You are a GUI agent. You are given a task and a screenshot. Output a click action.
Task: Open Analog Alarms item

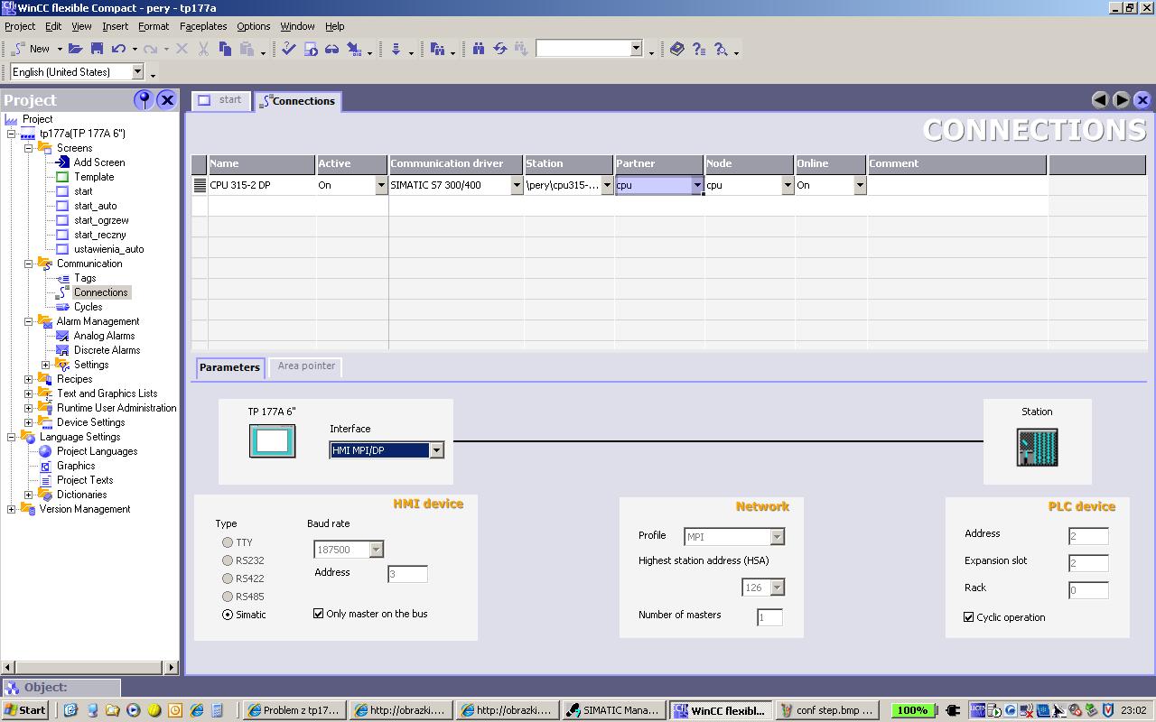pos(104,336)
